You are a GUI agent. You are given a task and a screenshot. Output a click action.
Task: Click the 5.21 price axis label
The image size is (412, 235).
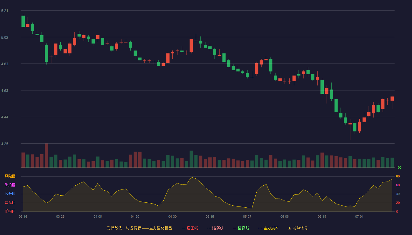(x=5, y=11)
